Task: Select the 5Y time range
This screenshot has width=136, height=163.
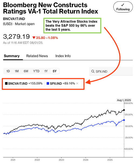Action: [x=55, y=71]
